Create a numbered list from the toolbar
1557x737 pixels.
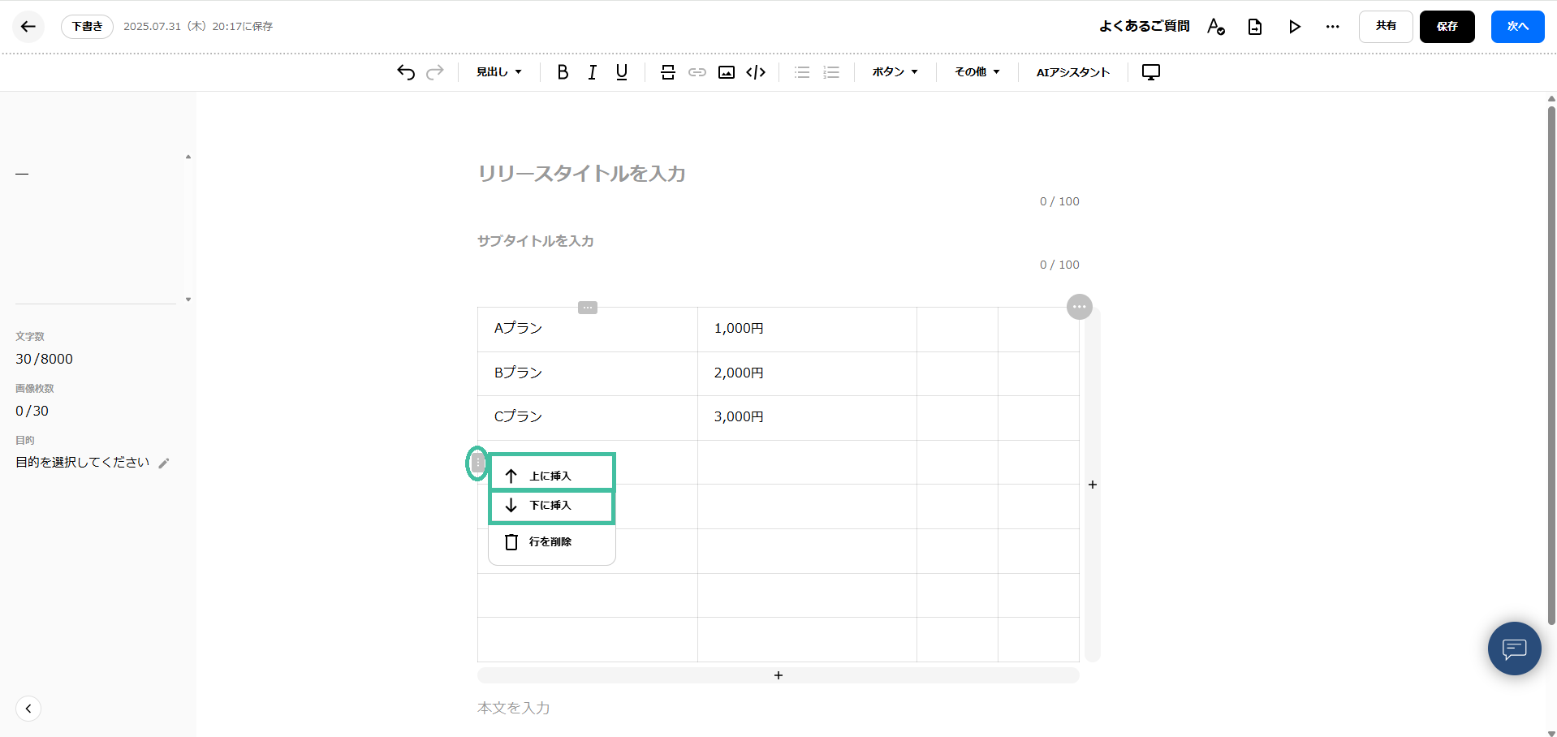tap(830, 72)
